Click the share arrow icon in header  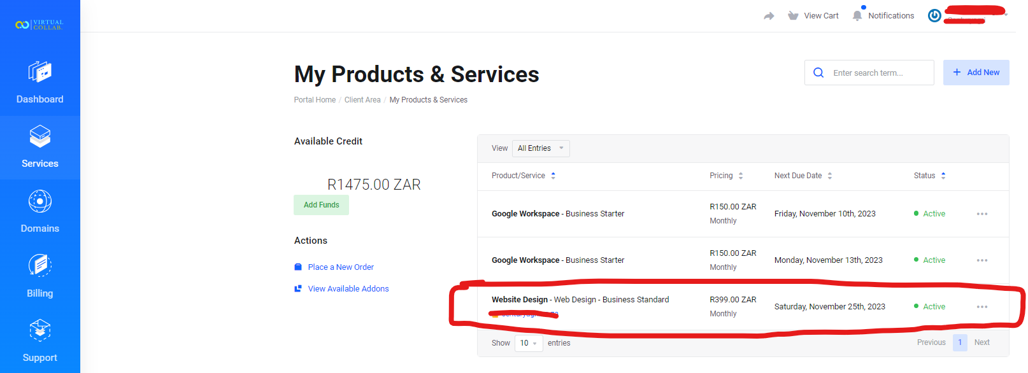click(x=769, y=16)
